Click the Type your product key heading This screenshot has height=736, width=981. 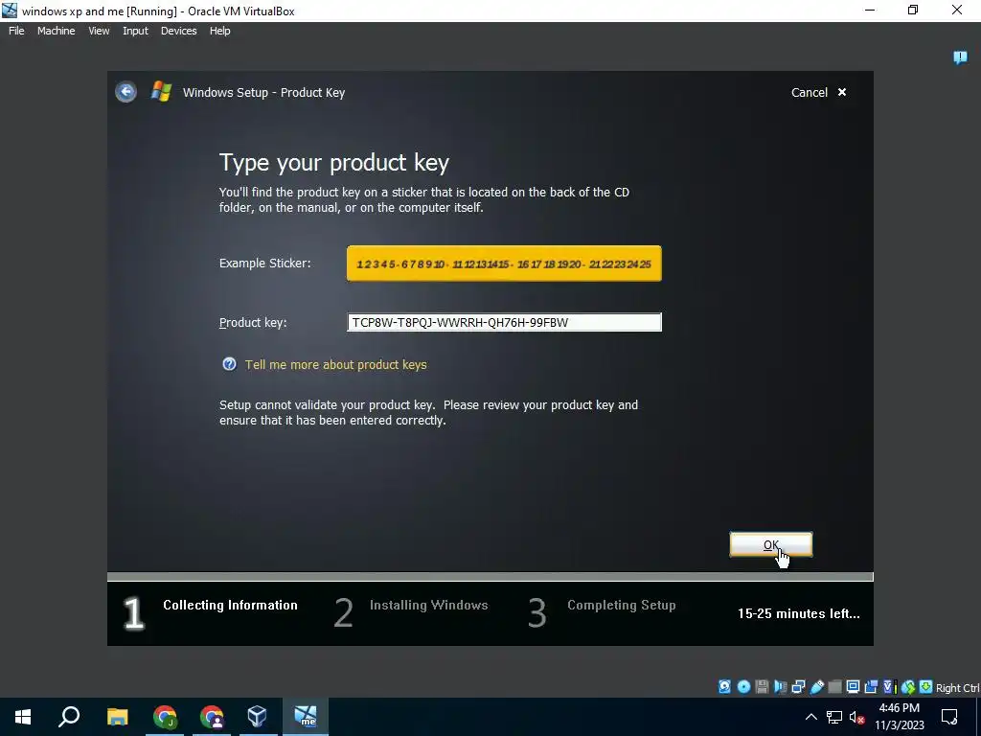coord(334,163)
